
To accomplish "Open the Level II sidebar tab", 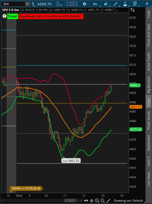I will tap(149, 162).
